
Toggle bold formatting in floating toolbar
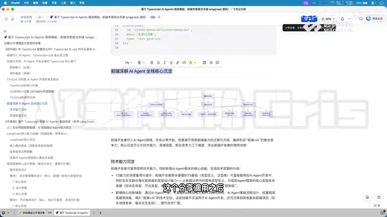tap(152, 63)
